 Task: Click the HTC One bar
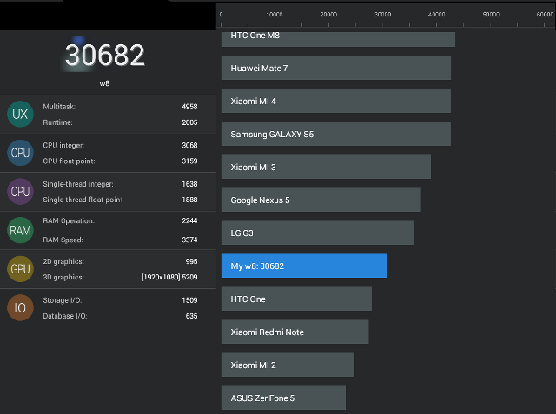(297, 299)
